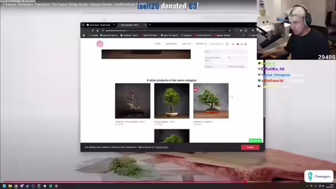Open the How to Build bookmark
The width and height of the screenshot is (336, 189).
click(x=203, y=35)
